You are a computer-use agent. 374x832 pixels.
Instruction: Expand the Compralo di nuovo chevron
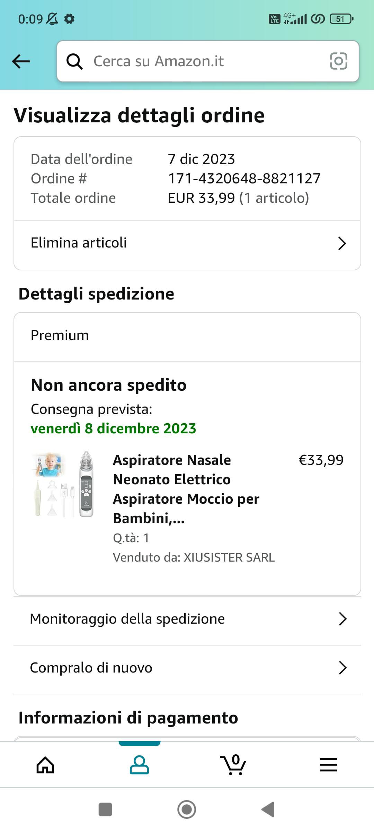pos(343,668)
